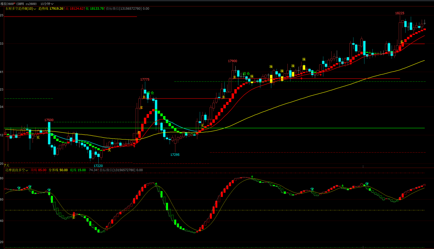Click 指标微信 text in lower indicator header
This screenshot has width=434, height=249.
point(121,170)
